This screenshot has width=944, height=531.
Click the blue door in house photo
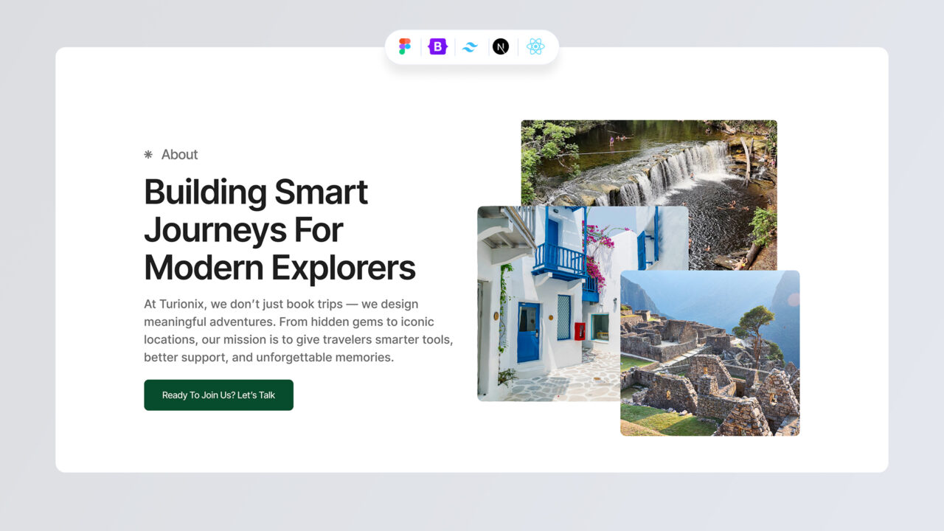pos(528,332)
